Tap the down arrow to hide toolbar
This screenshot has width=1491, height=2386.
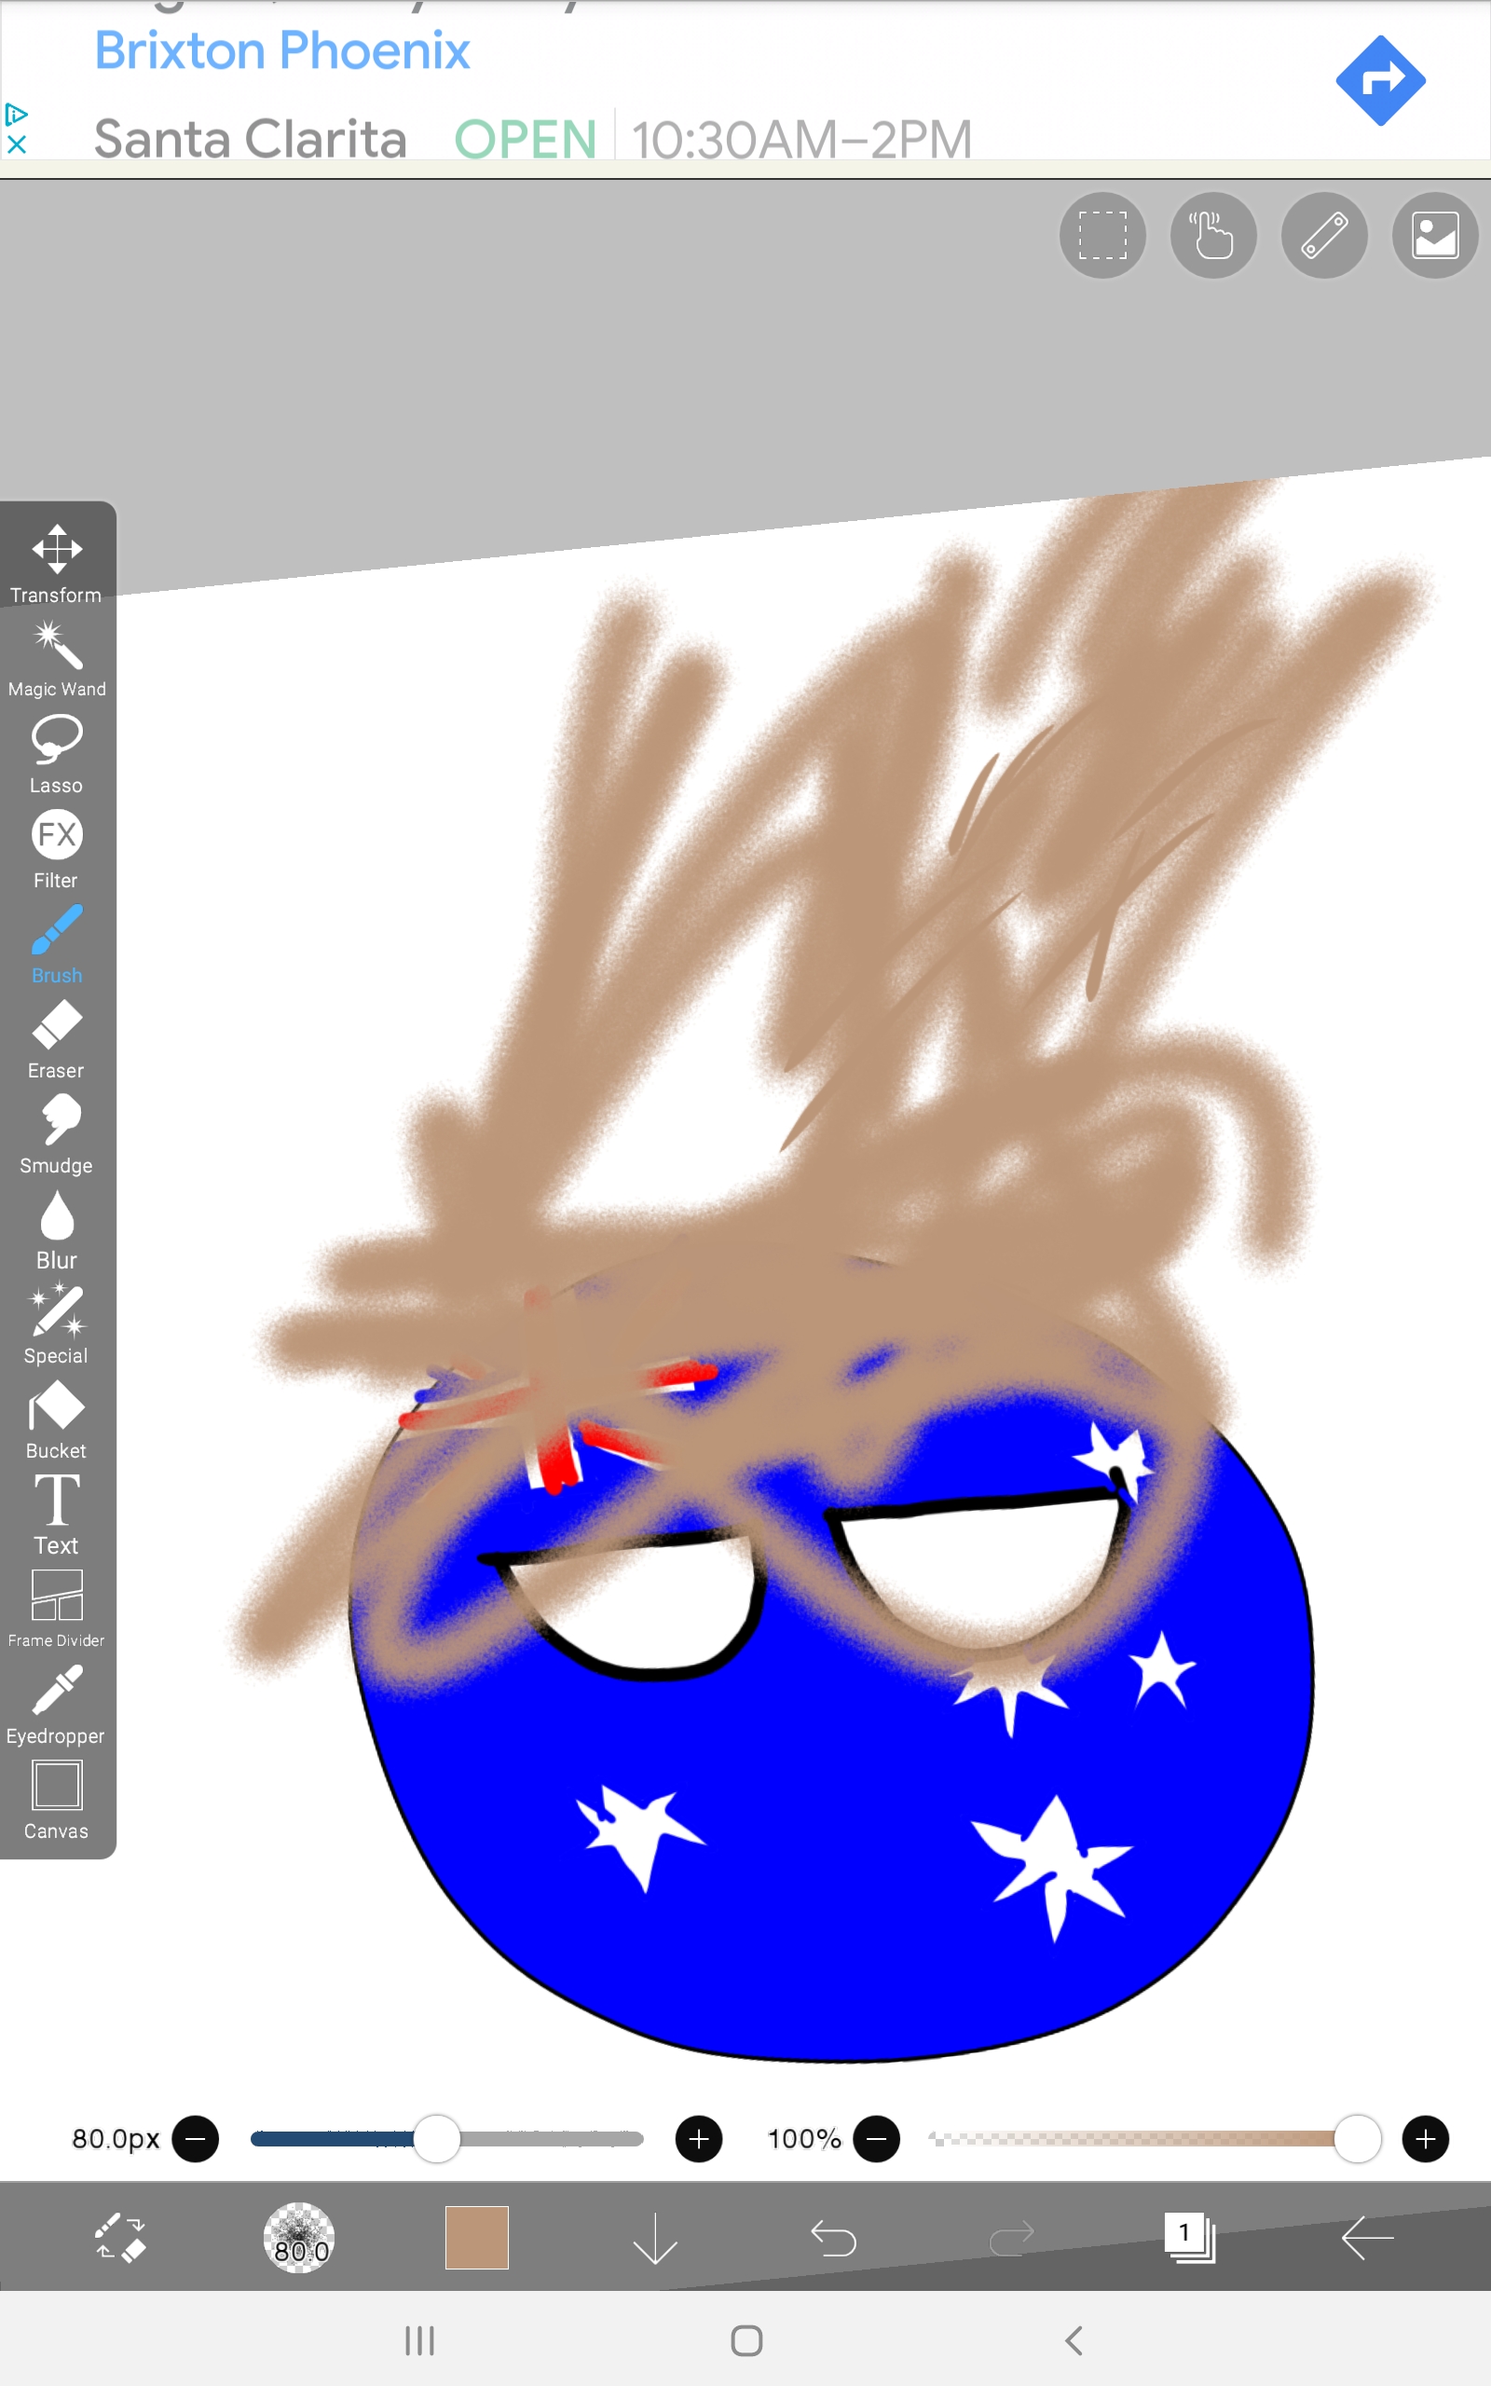point(655,2237)
